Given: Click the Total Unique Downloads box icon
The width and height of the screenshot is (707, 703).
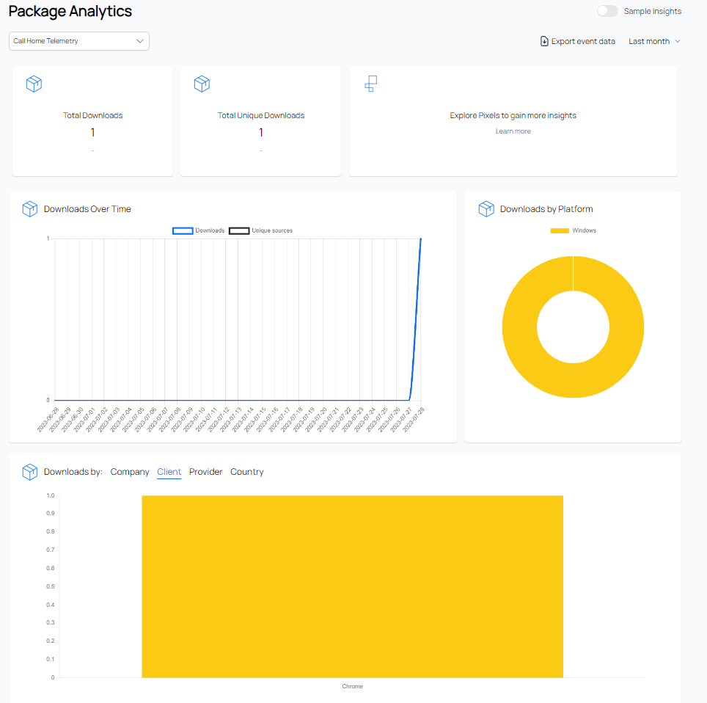Looking at the screenshot, I should coord(202,84).
